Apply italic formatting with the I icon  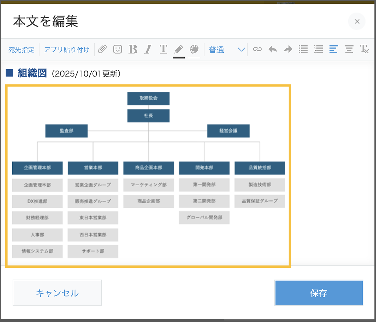[x=148, y=49]
